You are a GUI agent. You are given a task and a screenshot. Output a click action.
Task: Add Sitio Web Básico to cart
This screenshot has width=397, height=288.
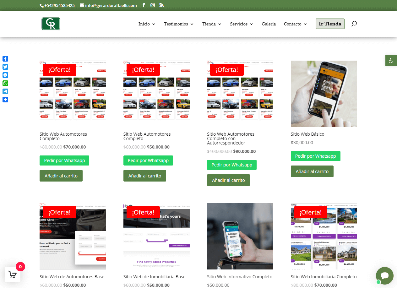(x=312, y=171)
